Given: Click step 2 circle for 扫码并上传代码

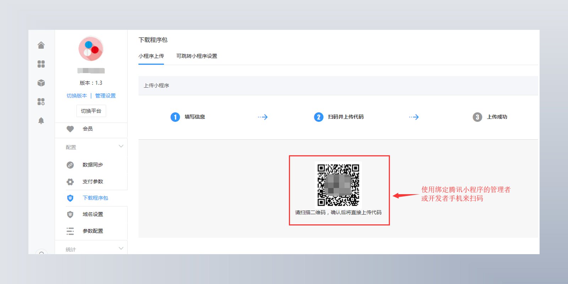Looking at the screenshot, I should pyautogui.click(x=318, y=117).
